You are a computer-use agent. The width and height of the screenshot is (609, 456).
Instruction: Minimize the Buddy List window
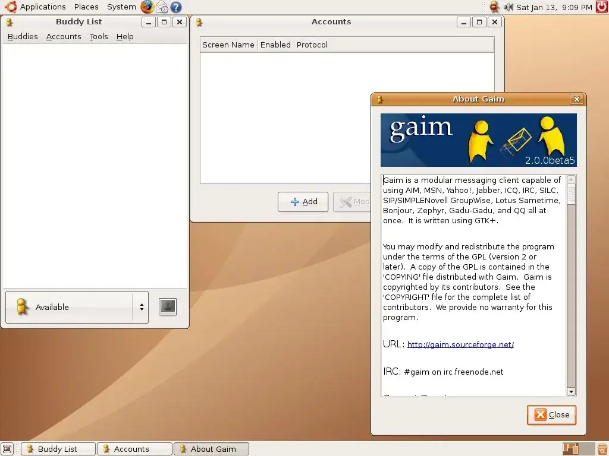point(148,22)
